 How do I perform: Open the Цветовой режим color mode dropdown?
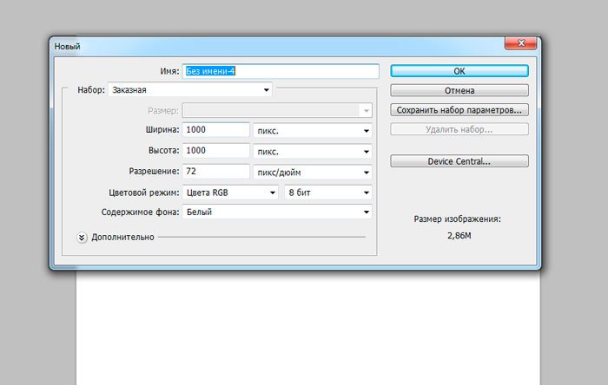coord(230,192)
